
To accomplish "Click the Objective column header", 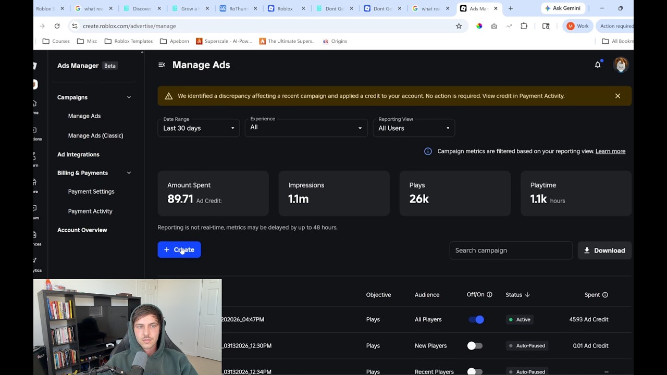I will tap(378, 295).
